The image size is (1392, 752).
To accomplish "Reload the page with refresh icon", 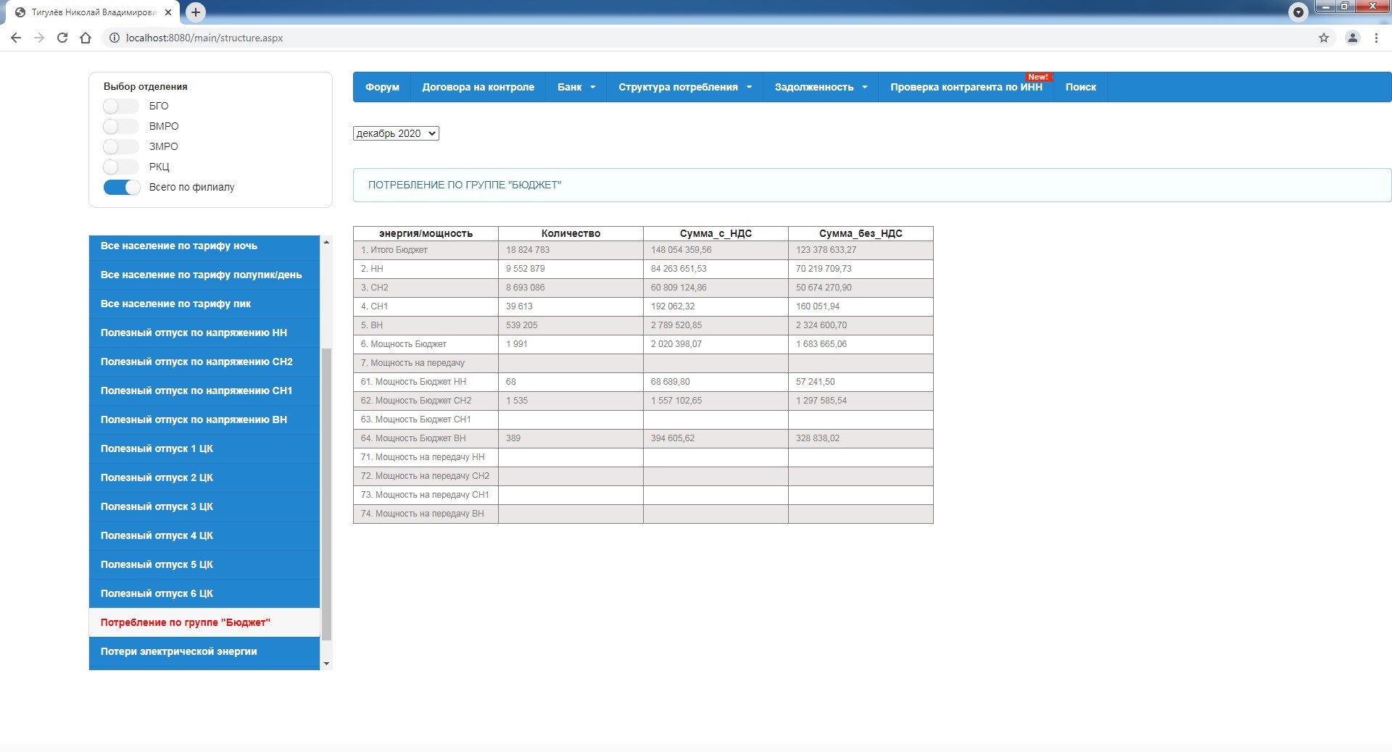I will 62,38.
